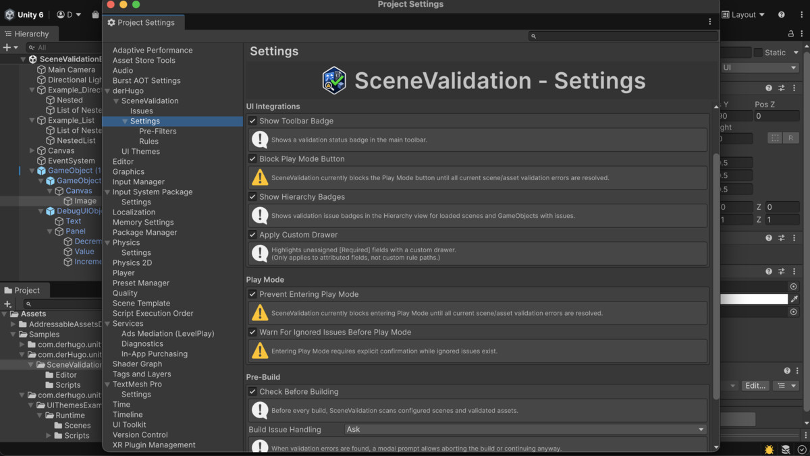Click the Editor folder icon in Project panel
The height and width of the screenshot is (456, 810).
tap(50, 375)
